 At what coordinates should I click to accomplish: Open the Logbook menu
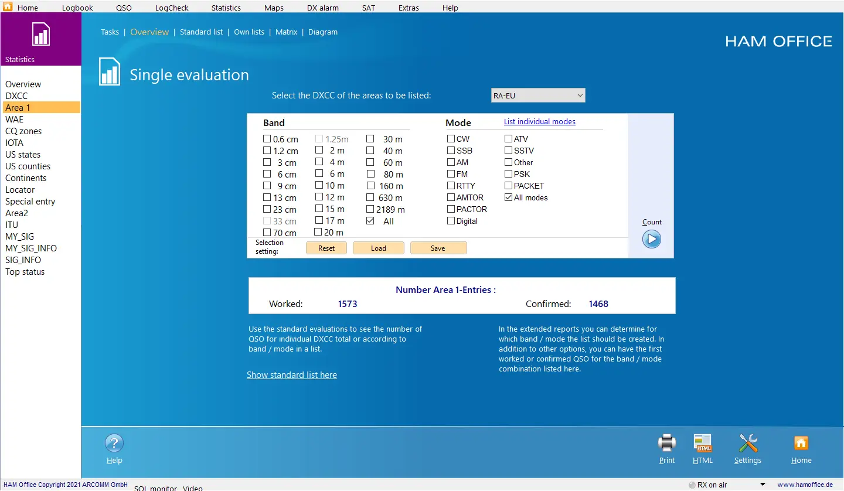(77, 8)
